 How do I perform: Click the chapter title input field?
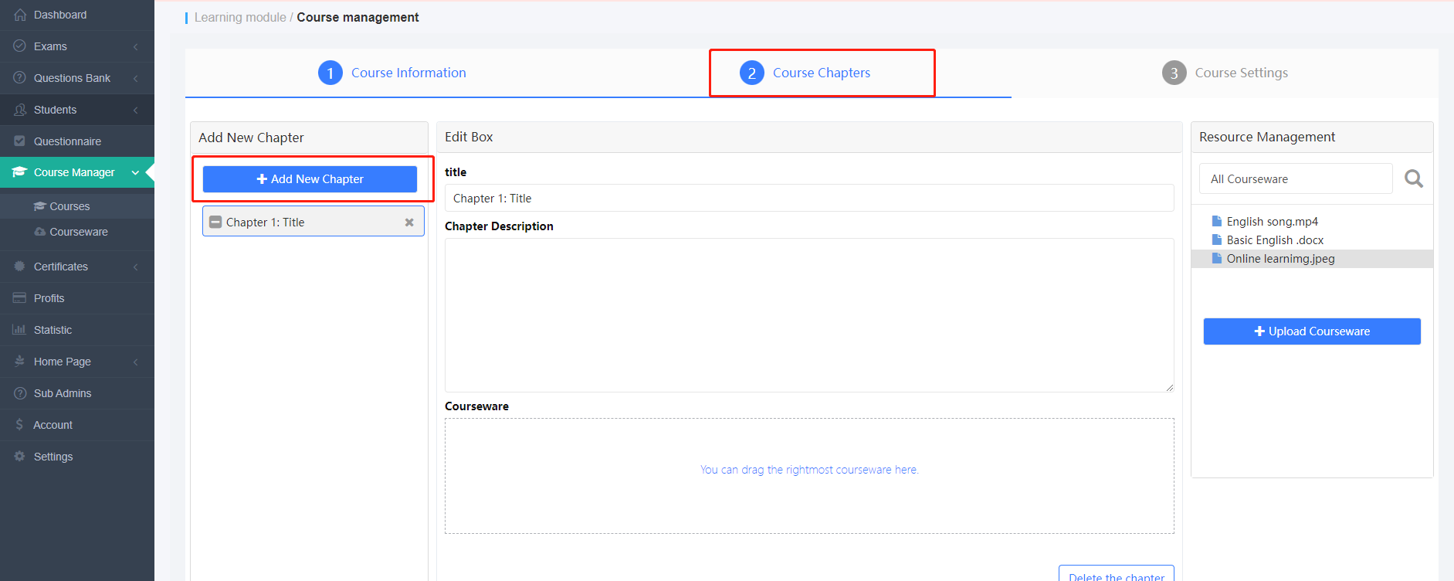[x=809, y=198]
